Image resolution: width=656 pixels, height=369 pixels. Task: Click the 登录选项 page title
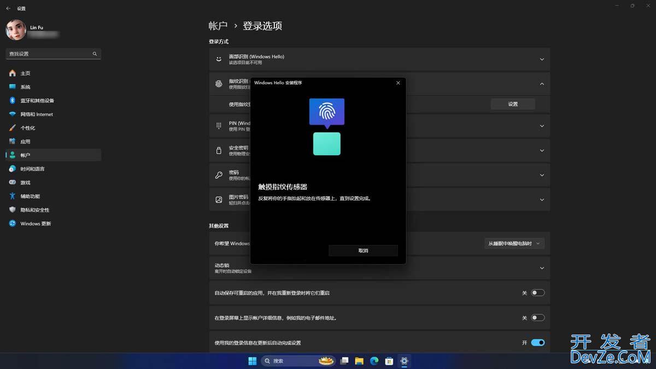[262, 26]
